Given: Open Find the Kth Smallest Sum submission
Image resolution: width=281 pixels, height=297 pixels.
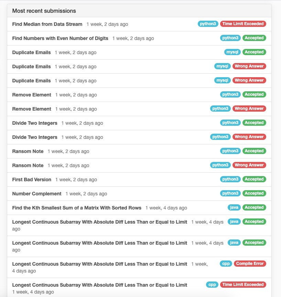Looking at the screenshot, I should click(77, 208).
